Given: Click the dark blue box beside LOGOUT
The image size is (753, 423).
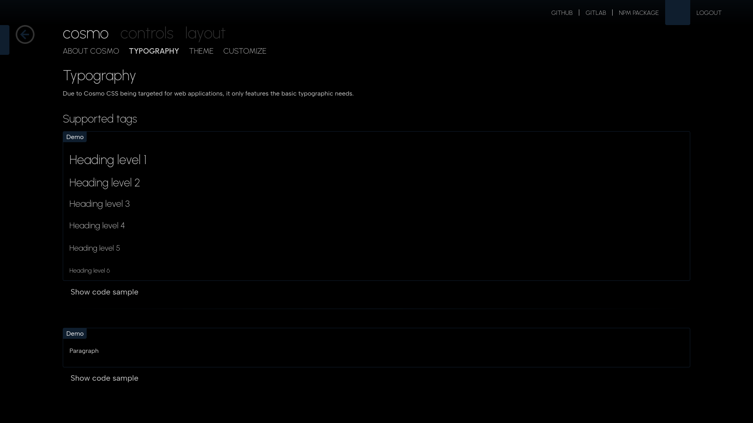Looking at the screenshot, I should point(677,13).
